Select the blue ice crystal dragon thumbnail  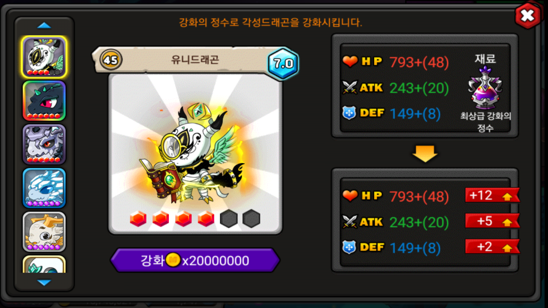pyautogui.click(x=44, y=188)
